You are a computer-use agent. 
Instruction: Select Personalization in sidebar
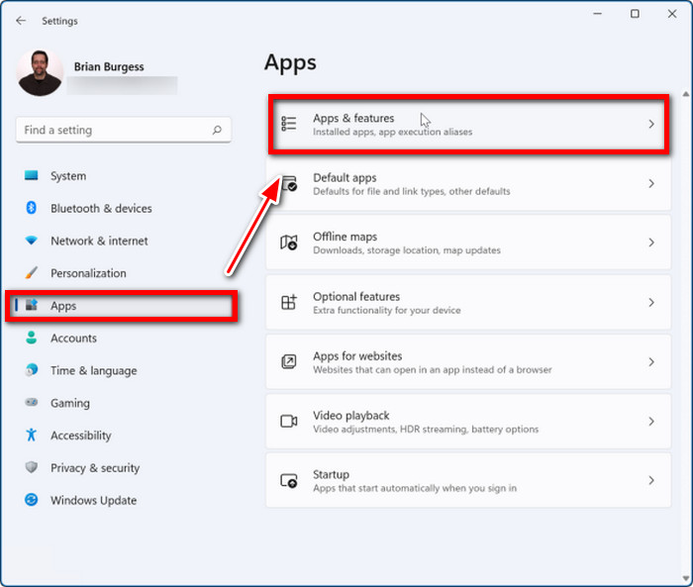[88, 273]
